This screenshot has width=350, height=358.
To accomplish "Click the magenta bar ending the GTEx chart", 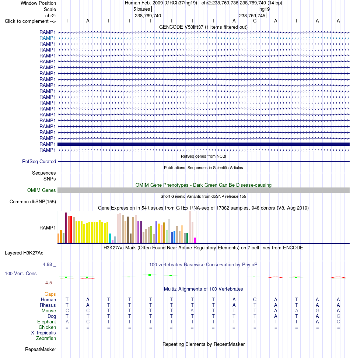I will point(195,240).
